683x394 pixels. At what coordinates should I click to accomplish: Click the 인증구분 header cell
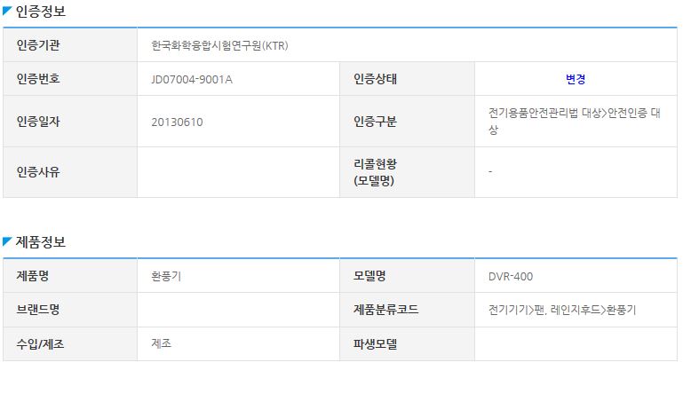click(x=407, y=122)
